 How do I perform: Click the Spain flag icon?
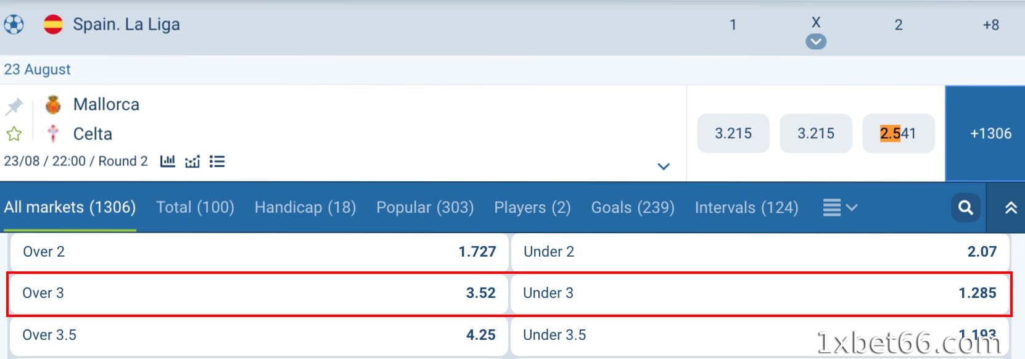pos(53,25)
